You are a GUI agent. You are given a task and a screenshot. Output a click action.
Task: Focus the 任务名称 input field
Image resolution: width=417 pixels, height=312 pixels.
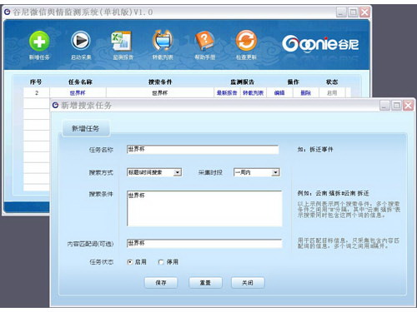pos(203,150)
